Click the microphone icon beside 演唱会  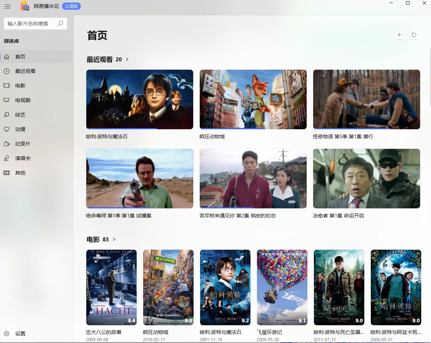[7, 158]
